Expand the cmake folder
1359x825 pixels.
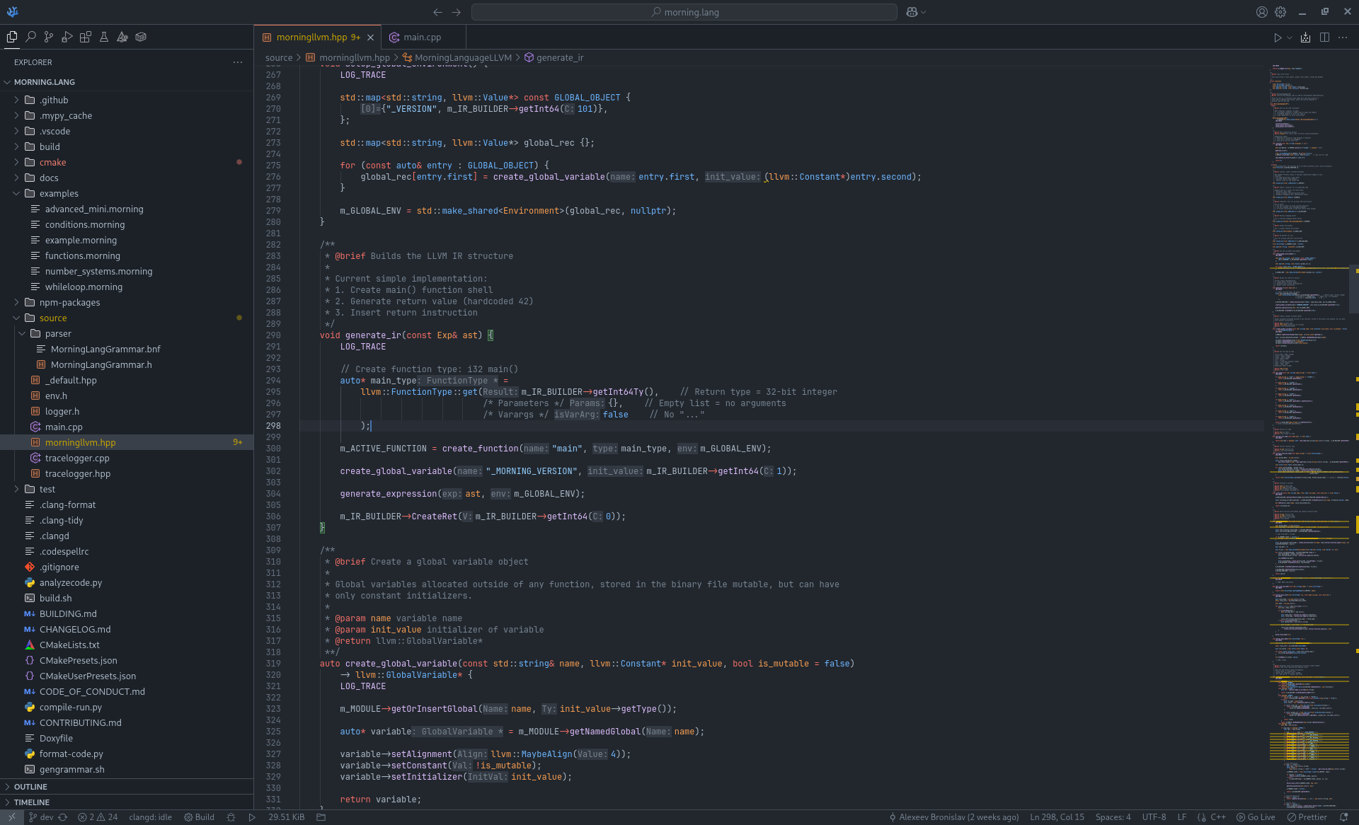tap(52, 162)
